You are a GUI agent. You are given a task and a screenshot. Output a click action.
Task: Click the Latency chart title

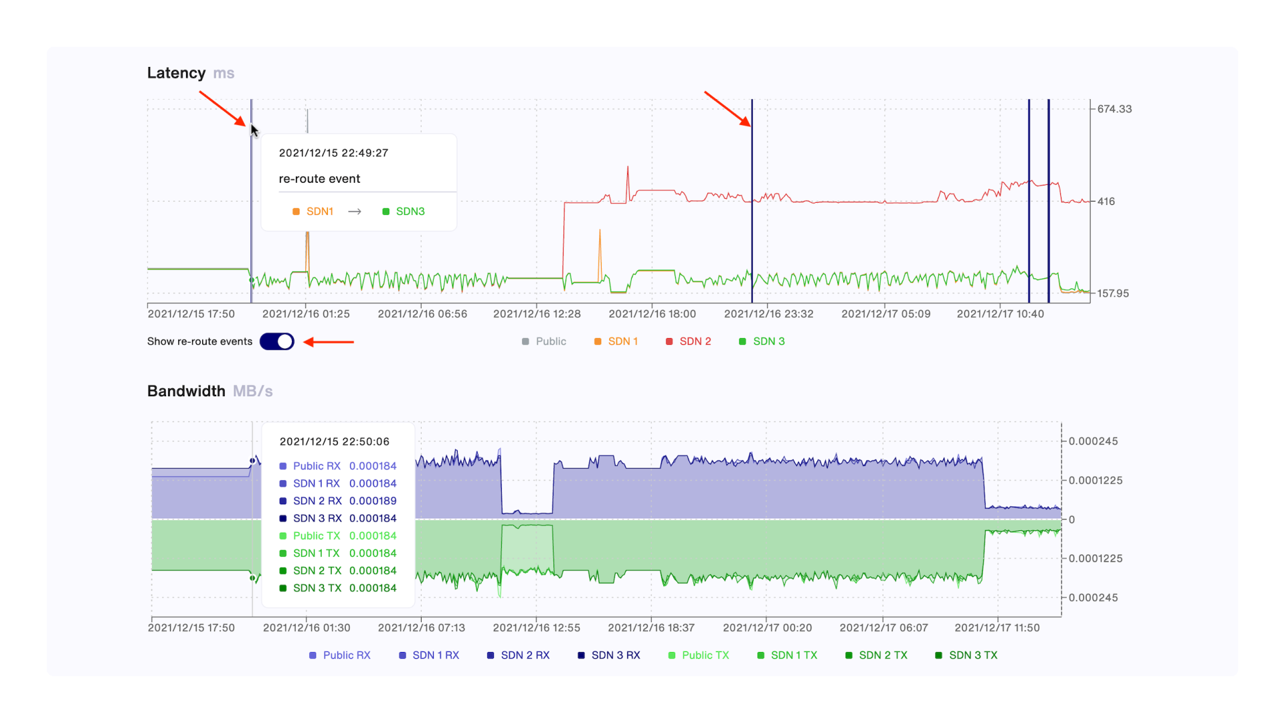pyautogui.click(x=176, y=73)
